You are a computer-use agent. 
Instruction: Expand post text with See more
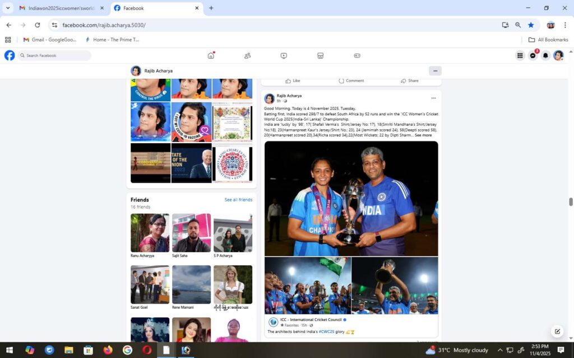point(423,135)
